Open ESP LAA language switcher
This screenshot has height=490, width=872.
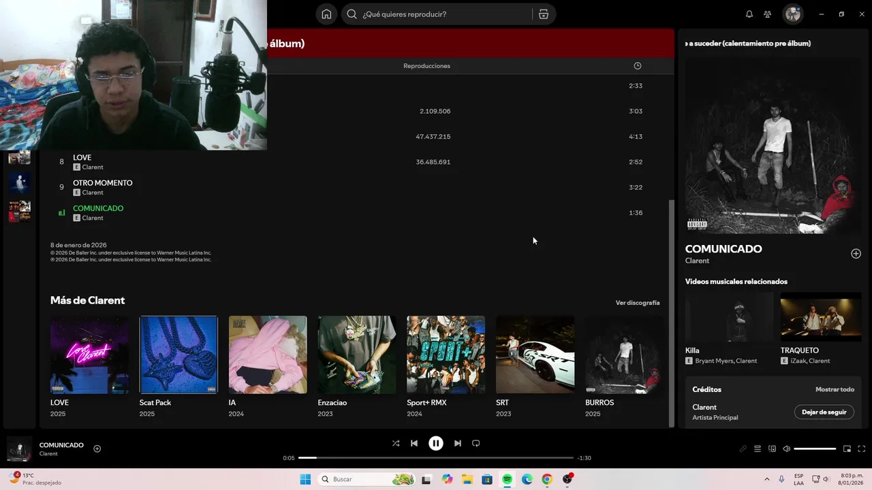tap(799, 479)
